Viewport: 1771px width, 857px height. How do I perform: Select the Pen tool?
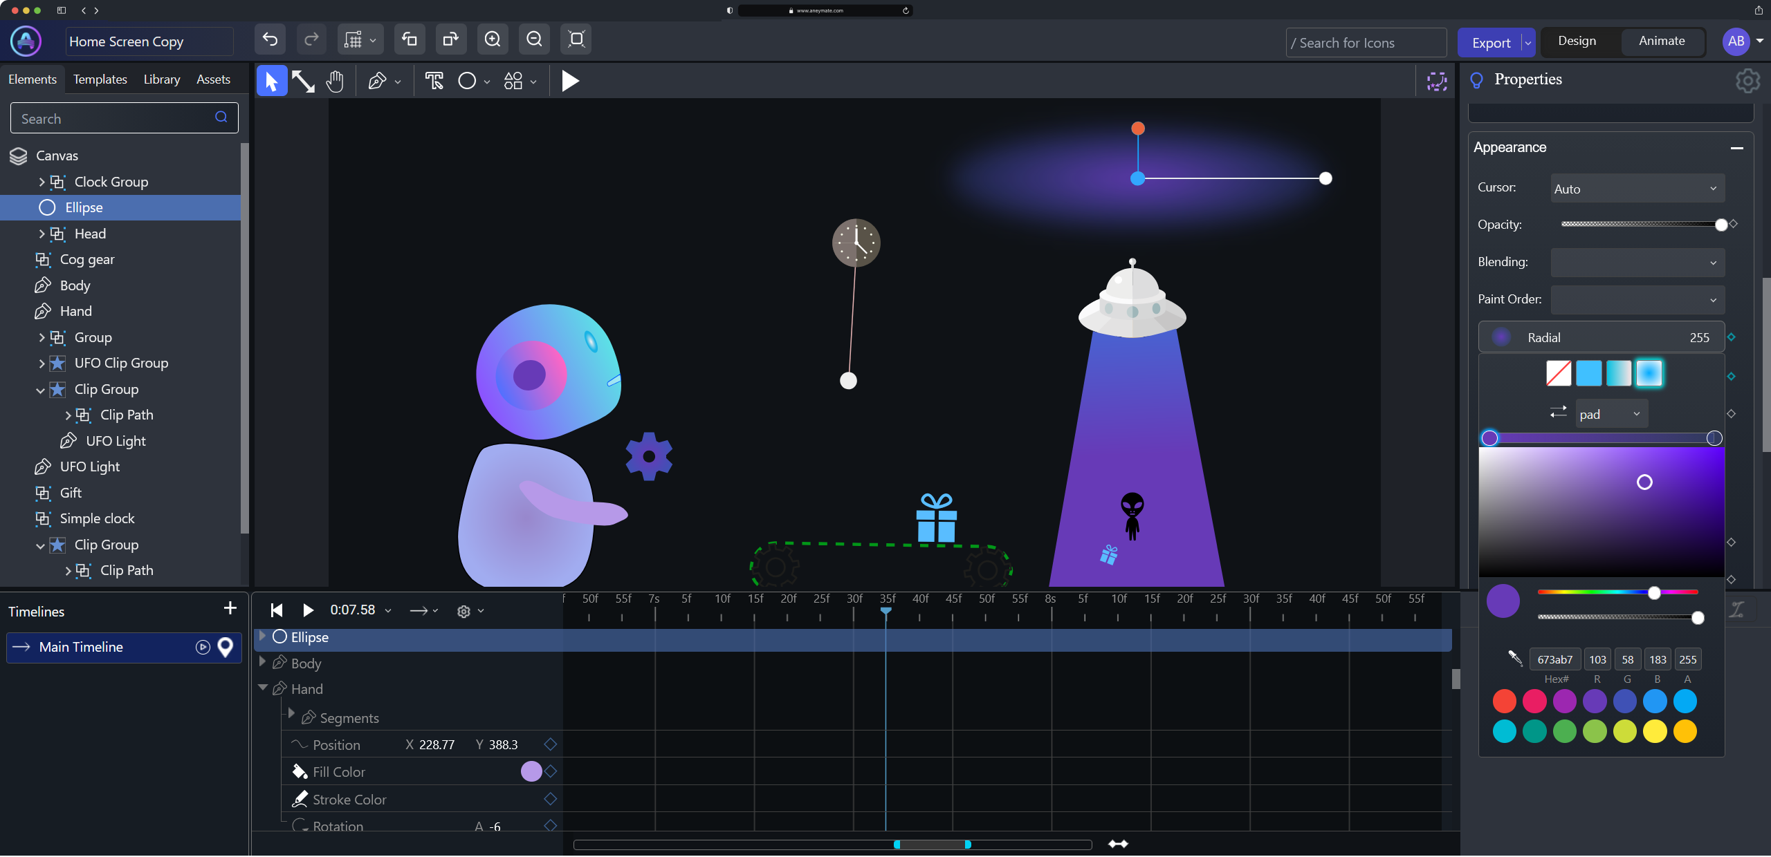(378, 81)
